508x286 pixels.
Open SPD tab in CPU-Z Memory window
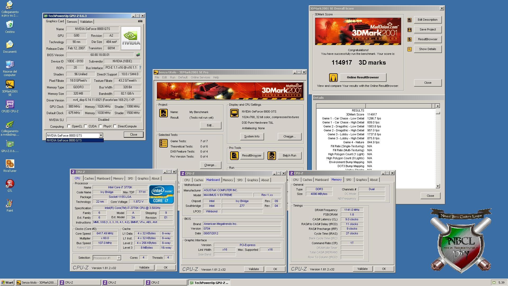[x=349, y=180]
